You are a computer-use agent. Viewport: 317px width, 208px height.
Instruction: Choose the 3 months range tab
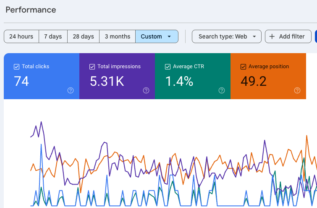coord(117,36)
